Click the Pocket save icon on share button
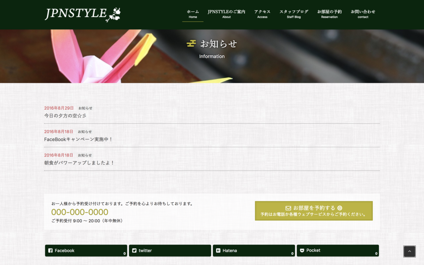Screen dimensions: 424x265 click(x=302, y=250)
